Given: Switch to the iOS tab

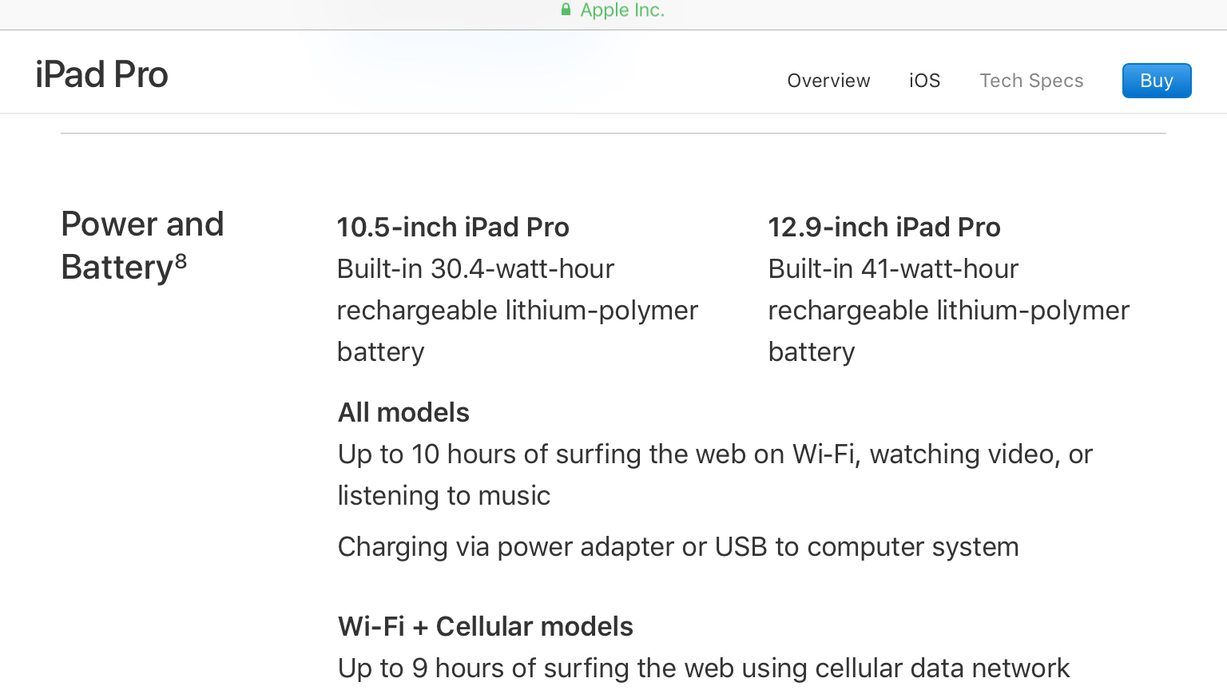Looking at the screenshot, I should (924, 81).
